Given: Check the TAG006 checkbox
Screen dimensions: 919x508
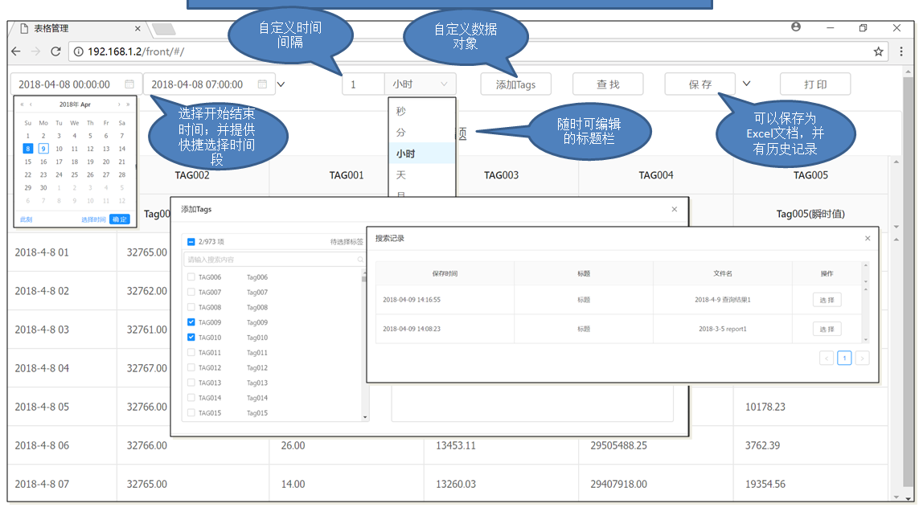Looking at the screenshot, I should [191, 277].
